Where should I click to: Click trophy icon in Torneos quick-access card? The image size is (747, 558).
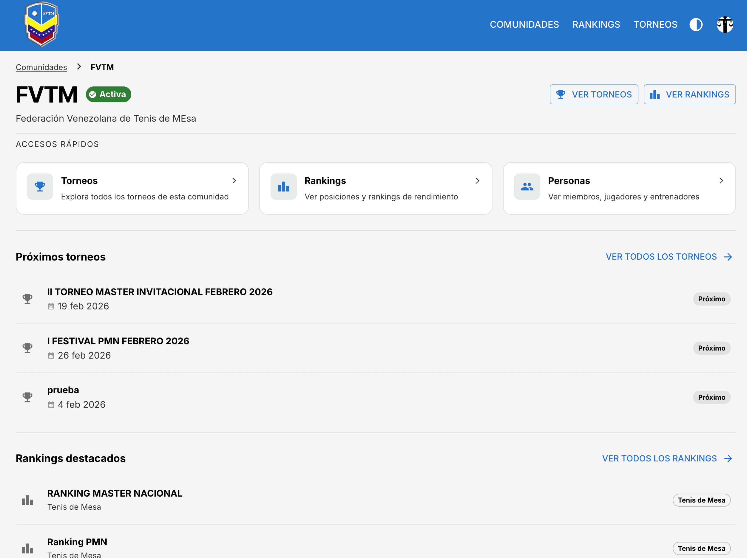[x=40, y=187]
